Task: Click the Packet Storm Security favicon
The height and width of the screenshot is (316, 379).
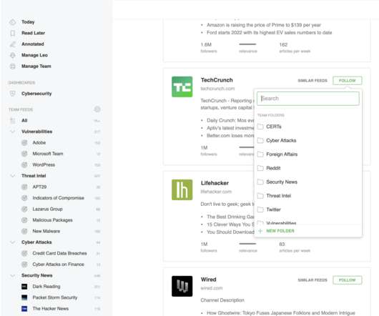Action: 24,297
